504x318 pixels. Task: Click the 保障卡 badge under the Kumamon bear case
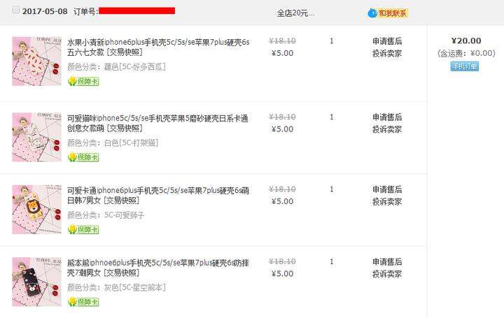[x=83, y=302]
